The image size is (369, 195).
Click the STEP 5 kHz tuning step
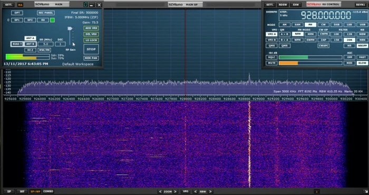click(284, 14)
